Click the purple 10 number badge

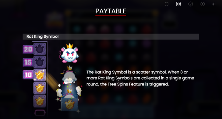(28, 75)
